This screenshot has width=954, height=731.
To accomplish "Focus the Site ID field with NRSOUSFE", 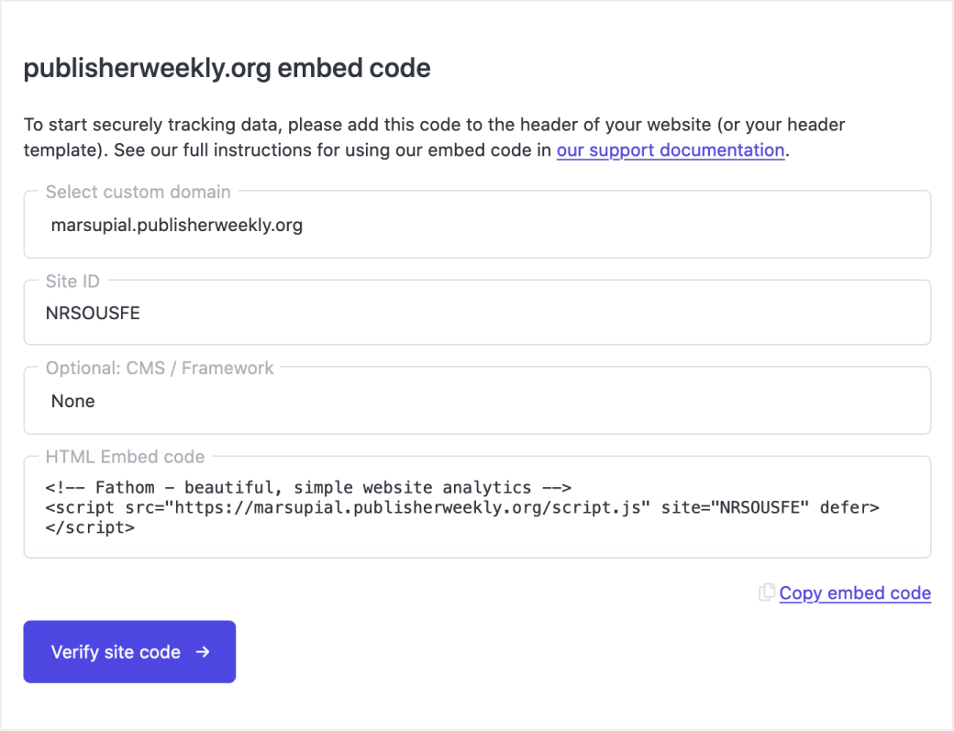I will point(477,313).
